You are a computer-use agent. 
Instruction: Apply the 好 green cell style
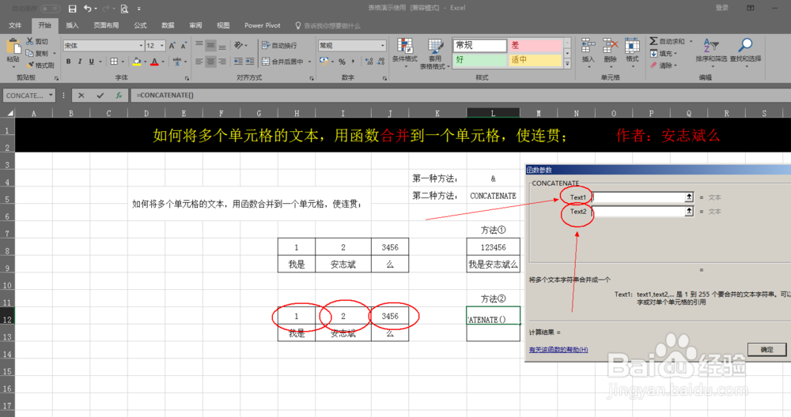tap(479, 60)
